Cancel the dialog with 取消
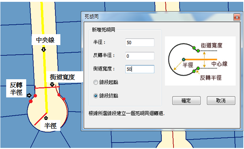 coord(221,100)
